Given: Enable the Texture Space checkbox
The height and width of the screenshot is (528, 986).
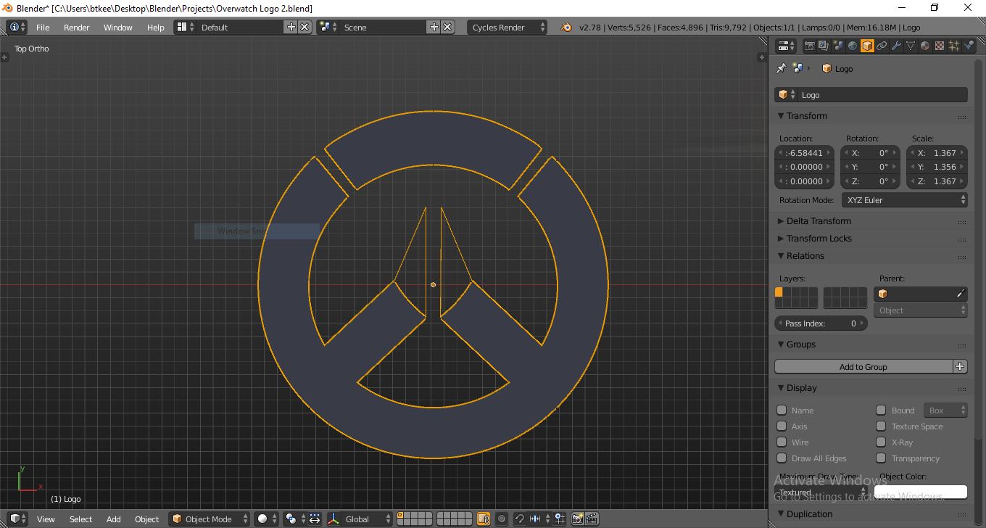Looking at the screenshot, I should click(x=881, y=426).
